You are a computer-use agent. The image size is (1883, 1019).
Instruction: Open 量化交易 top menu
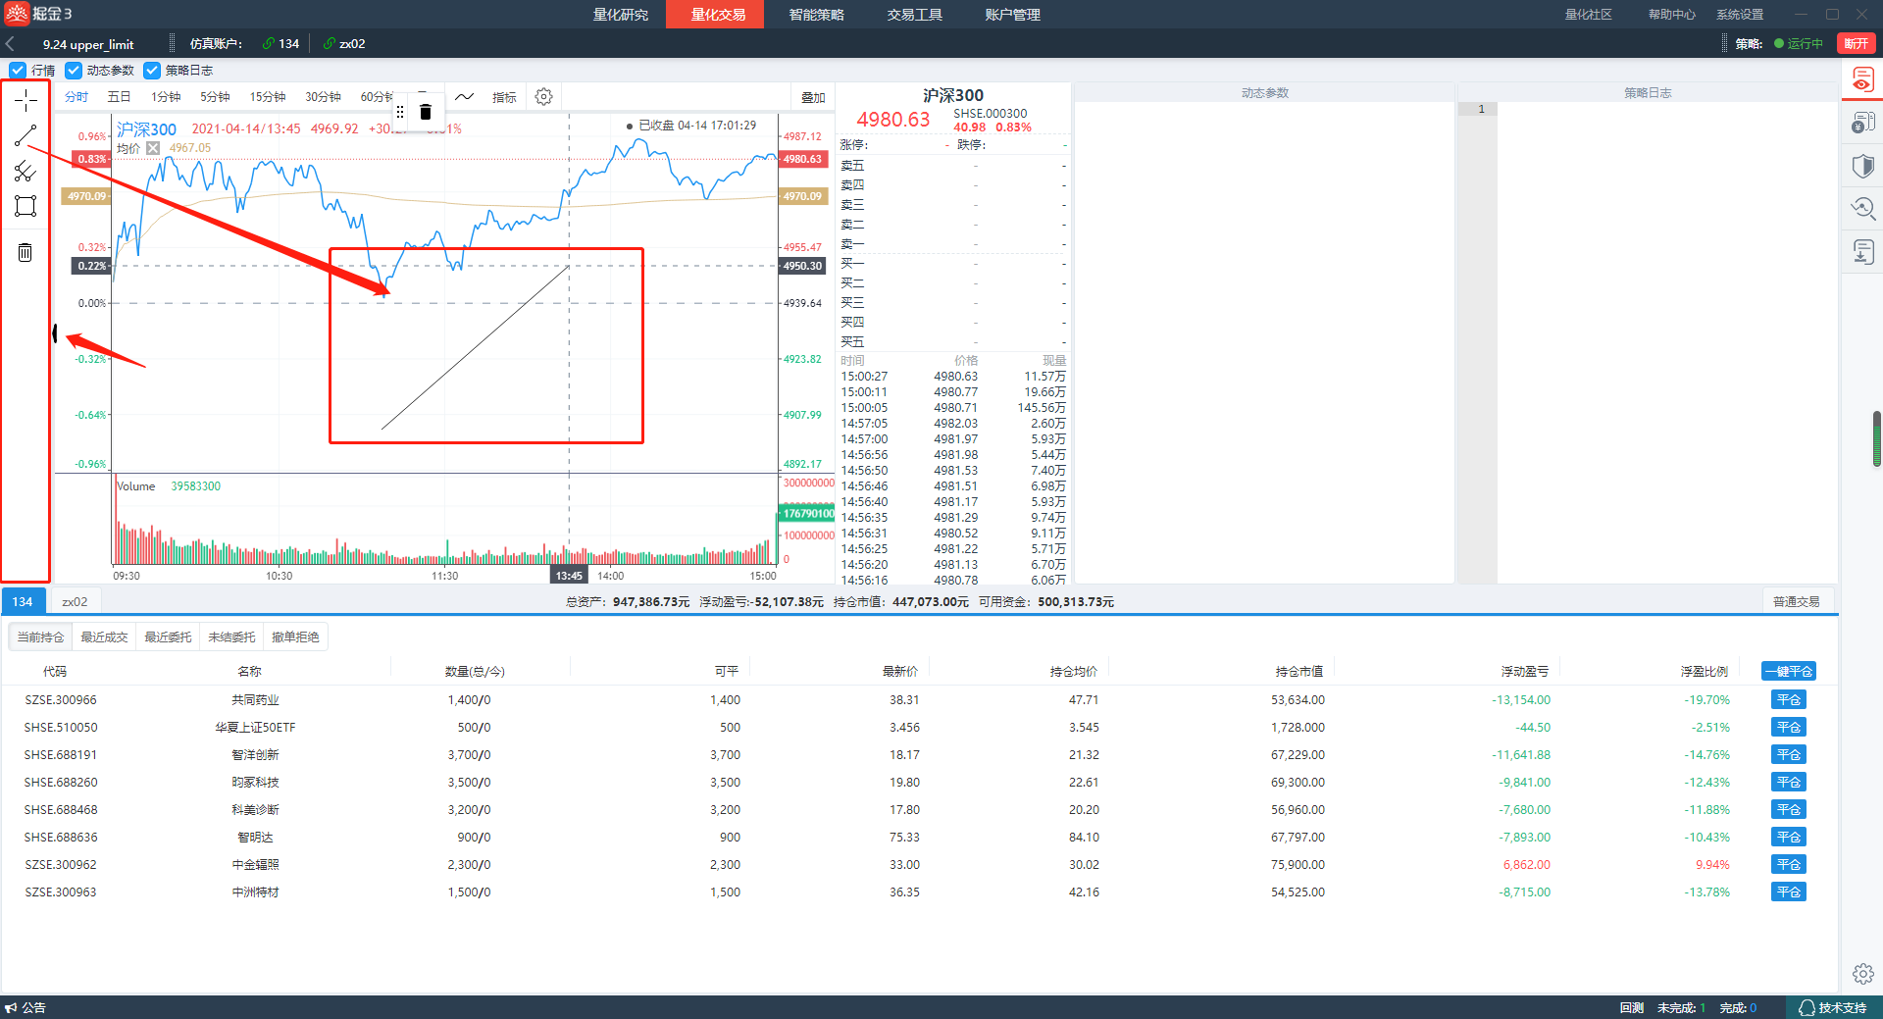coord(716,15)
